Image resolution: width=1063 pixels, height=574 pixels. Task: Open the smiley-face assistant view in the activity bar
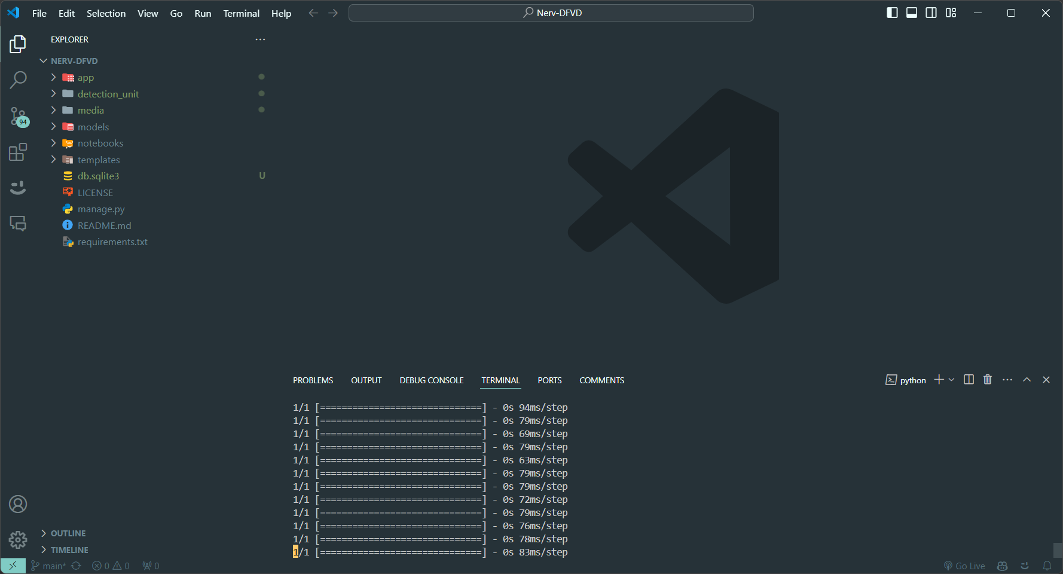click(18, 188)
